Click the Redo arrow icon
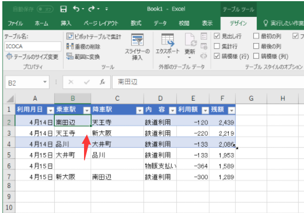This screenshot has width=304, height=213. [x=92, y=9]
